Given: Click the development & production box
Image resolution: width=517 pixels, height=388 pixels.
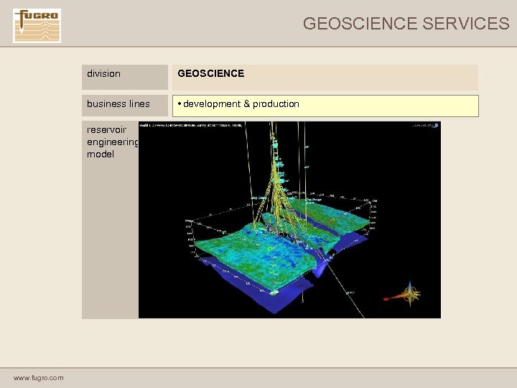Looking at the screenshot, I should coord(325,106).
